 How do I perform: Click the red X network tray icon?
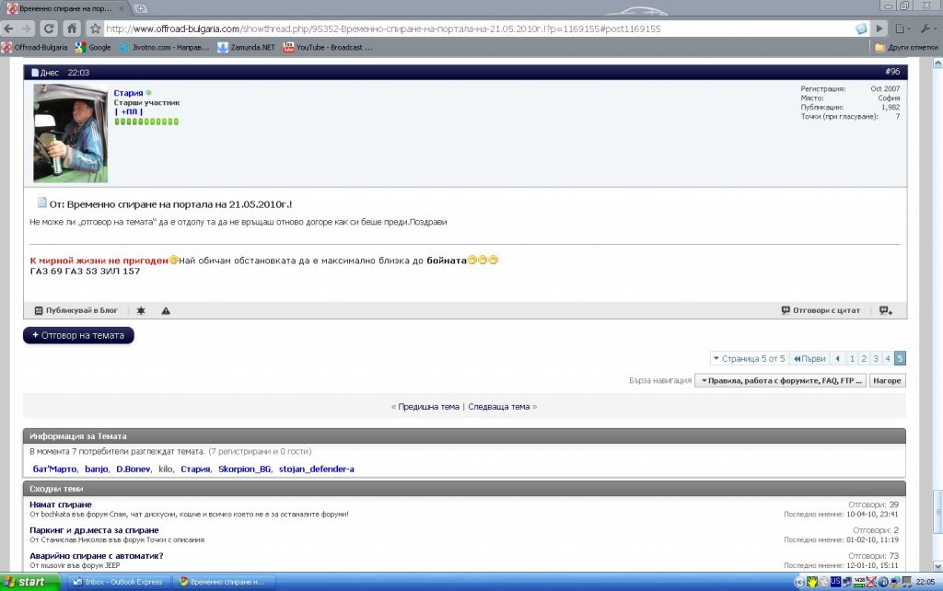pos(871,582)
